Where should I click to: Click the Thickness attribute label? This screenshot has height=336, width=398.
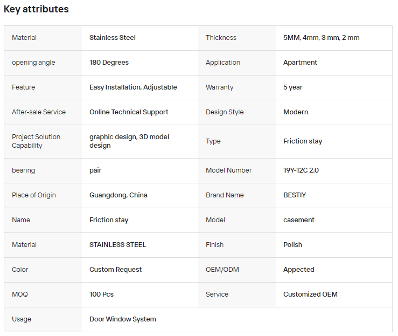pos(221,38)
